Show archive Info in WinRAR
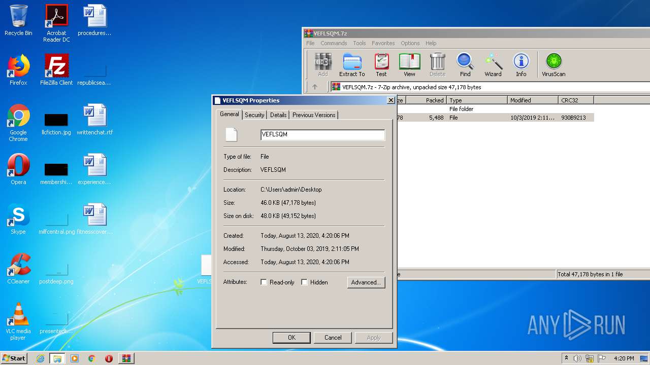Viewport: 650px width, 365px height. coord(521,65)
